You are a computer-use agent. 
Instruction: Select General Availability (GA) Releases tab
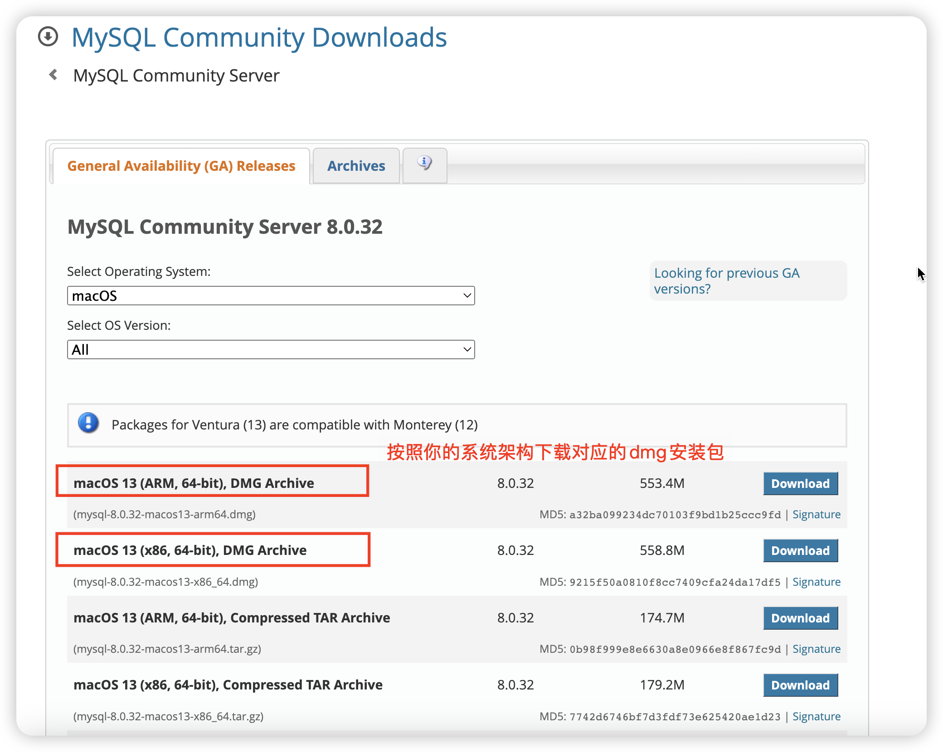click(x=181, y=166)
